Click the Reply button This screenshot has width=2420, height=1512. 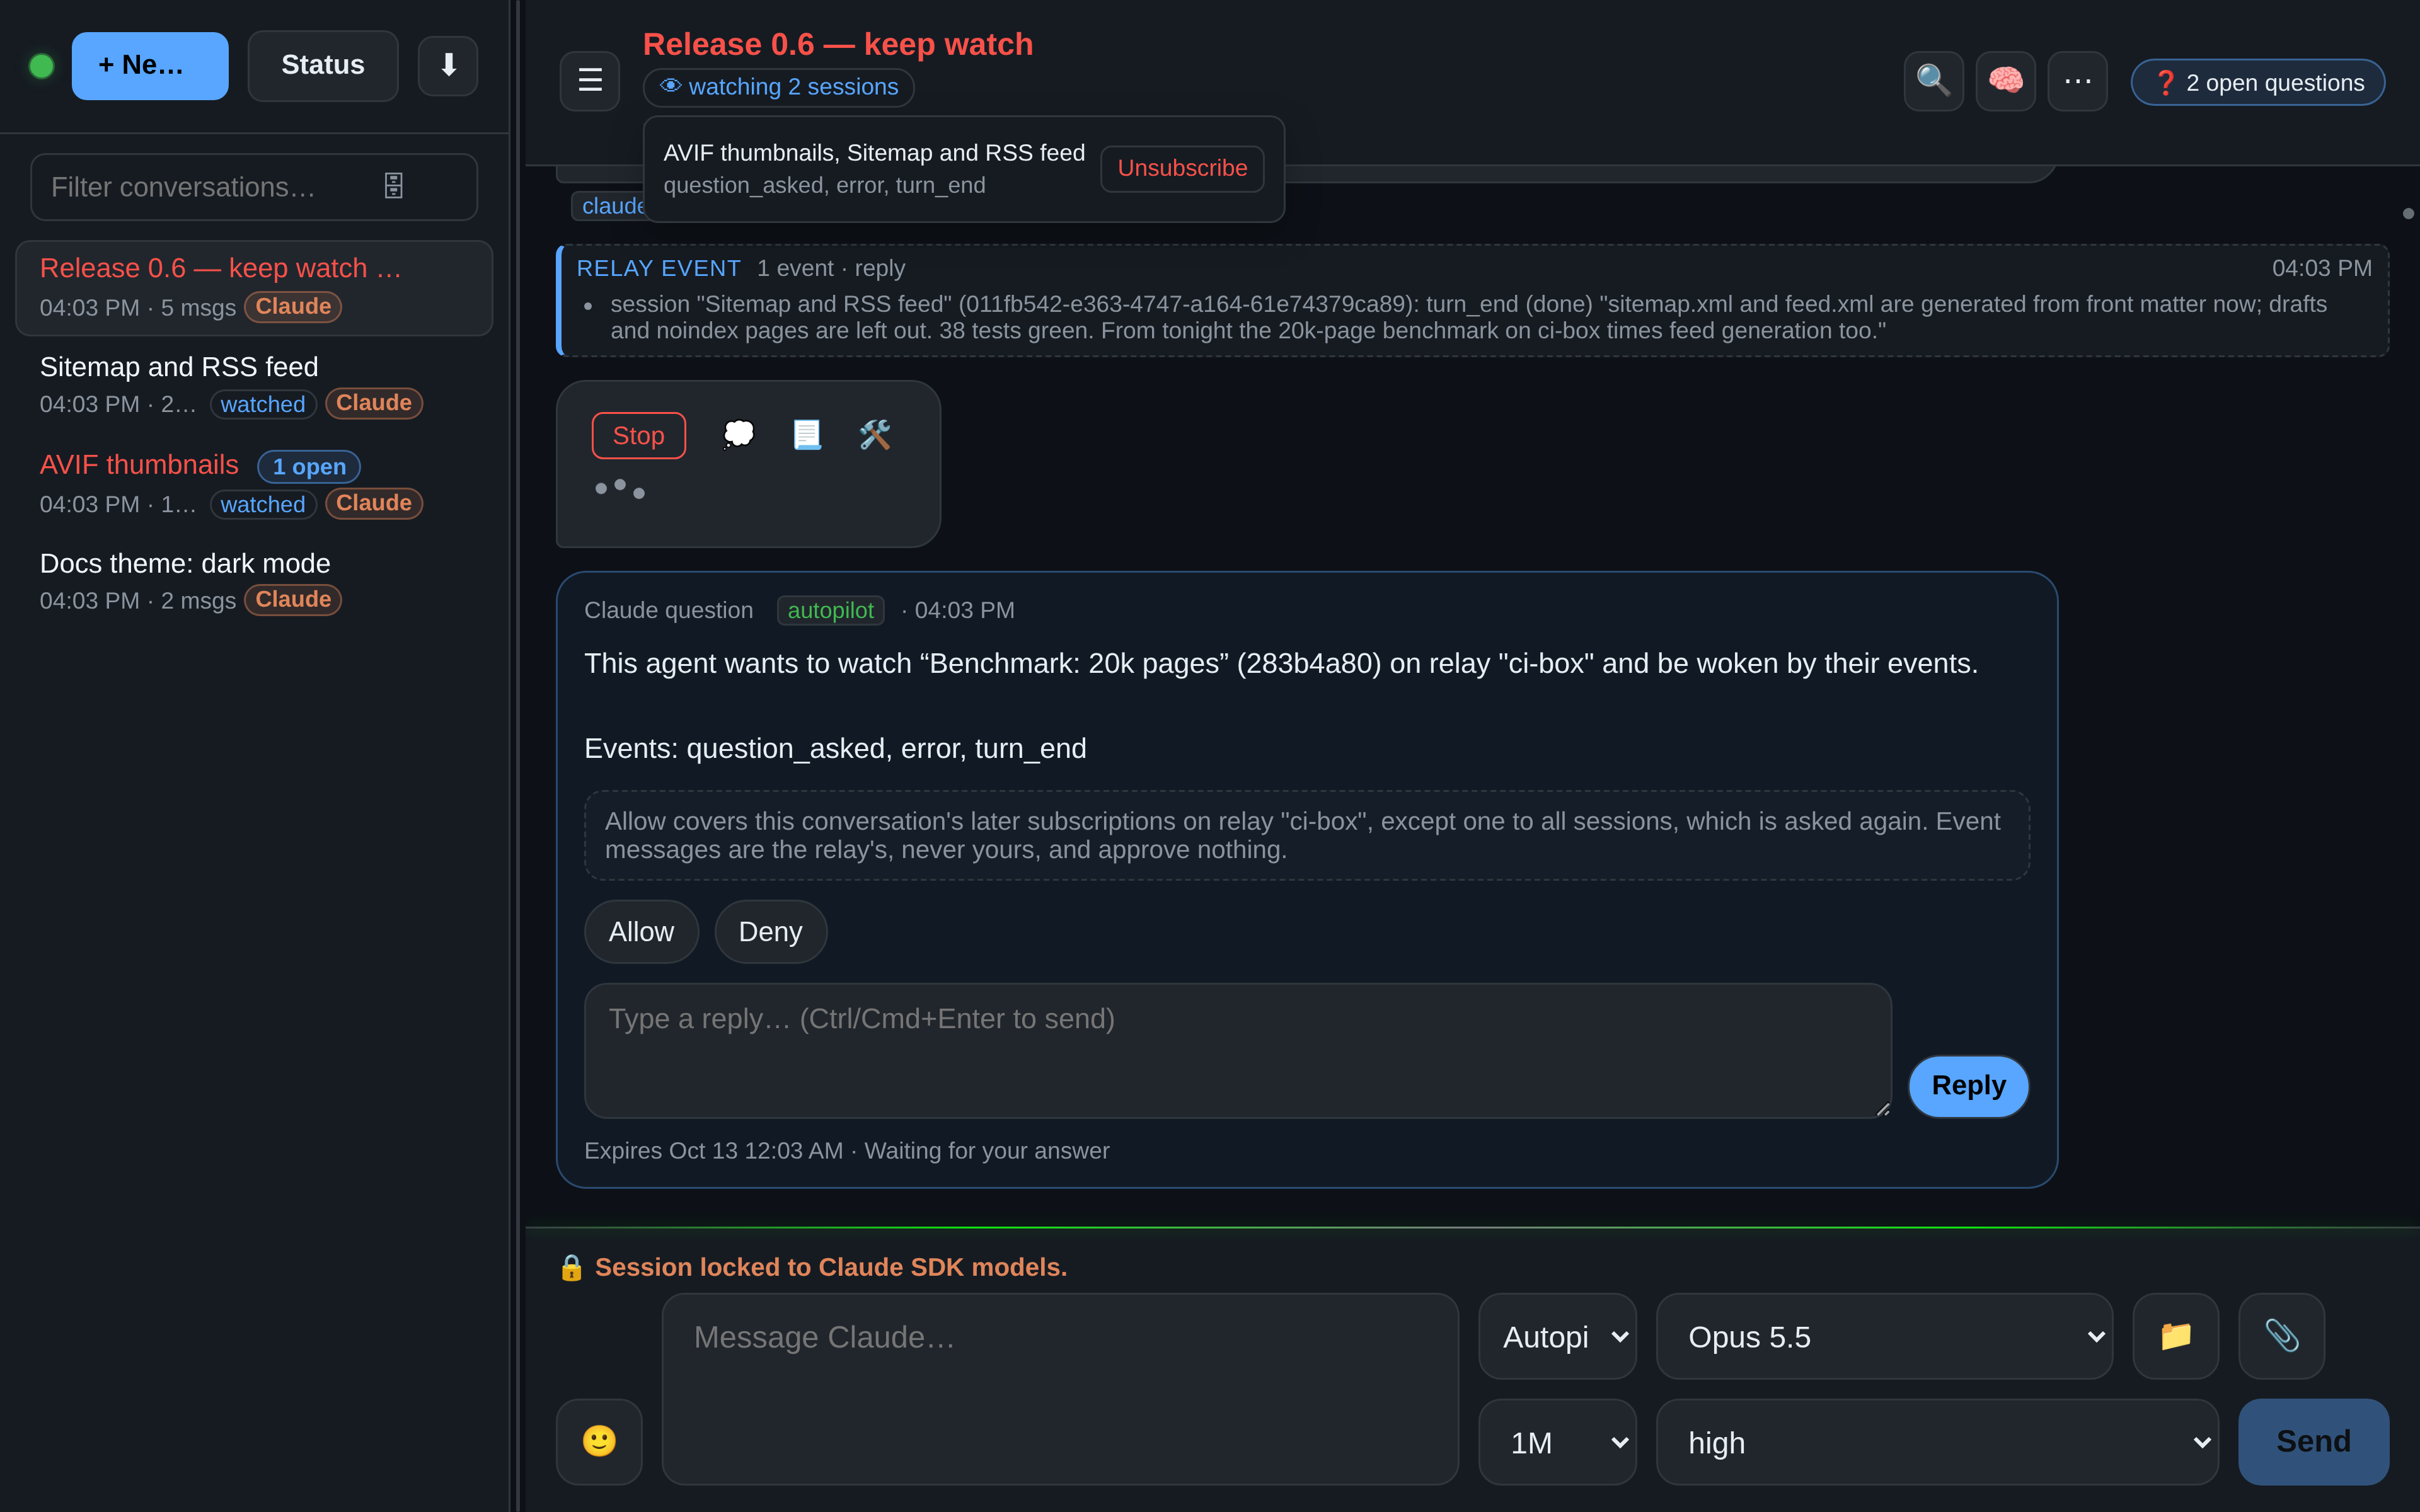point(1968,1086)
